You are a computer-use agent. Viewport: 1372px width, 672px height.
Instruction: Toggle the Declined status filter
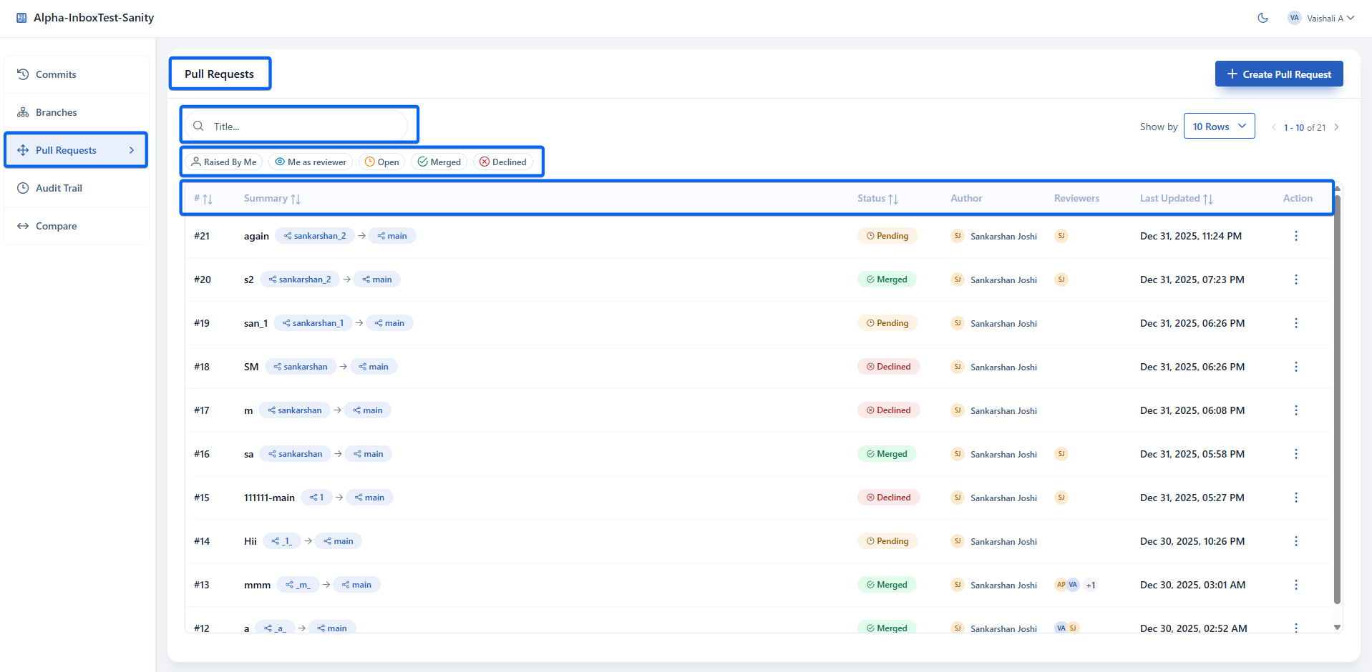coord(503,162)
